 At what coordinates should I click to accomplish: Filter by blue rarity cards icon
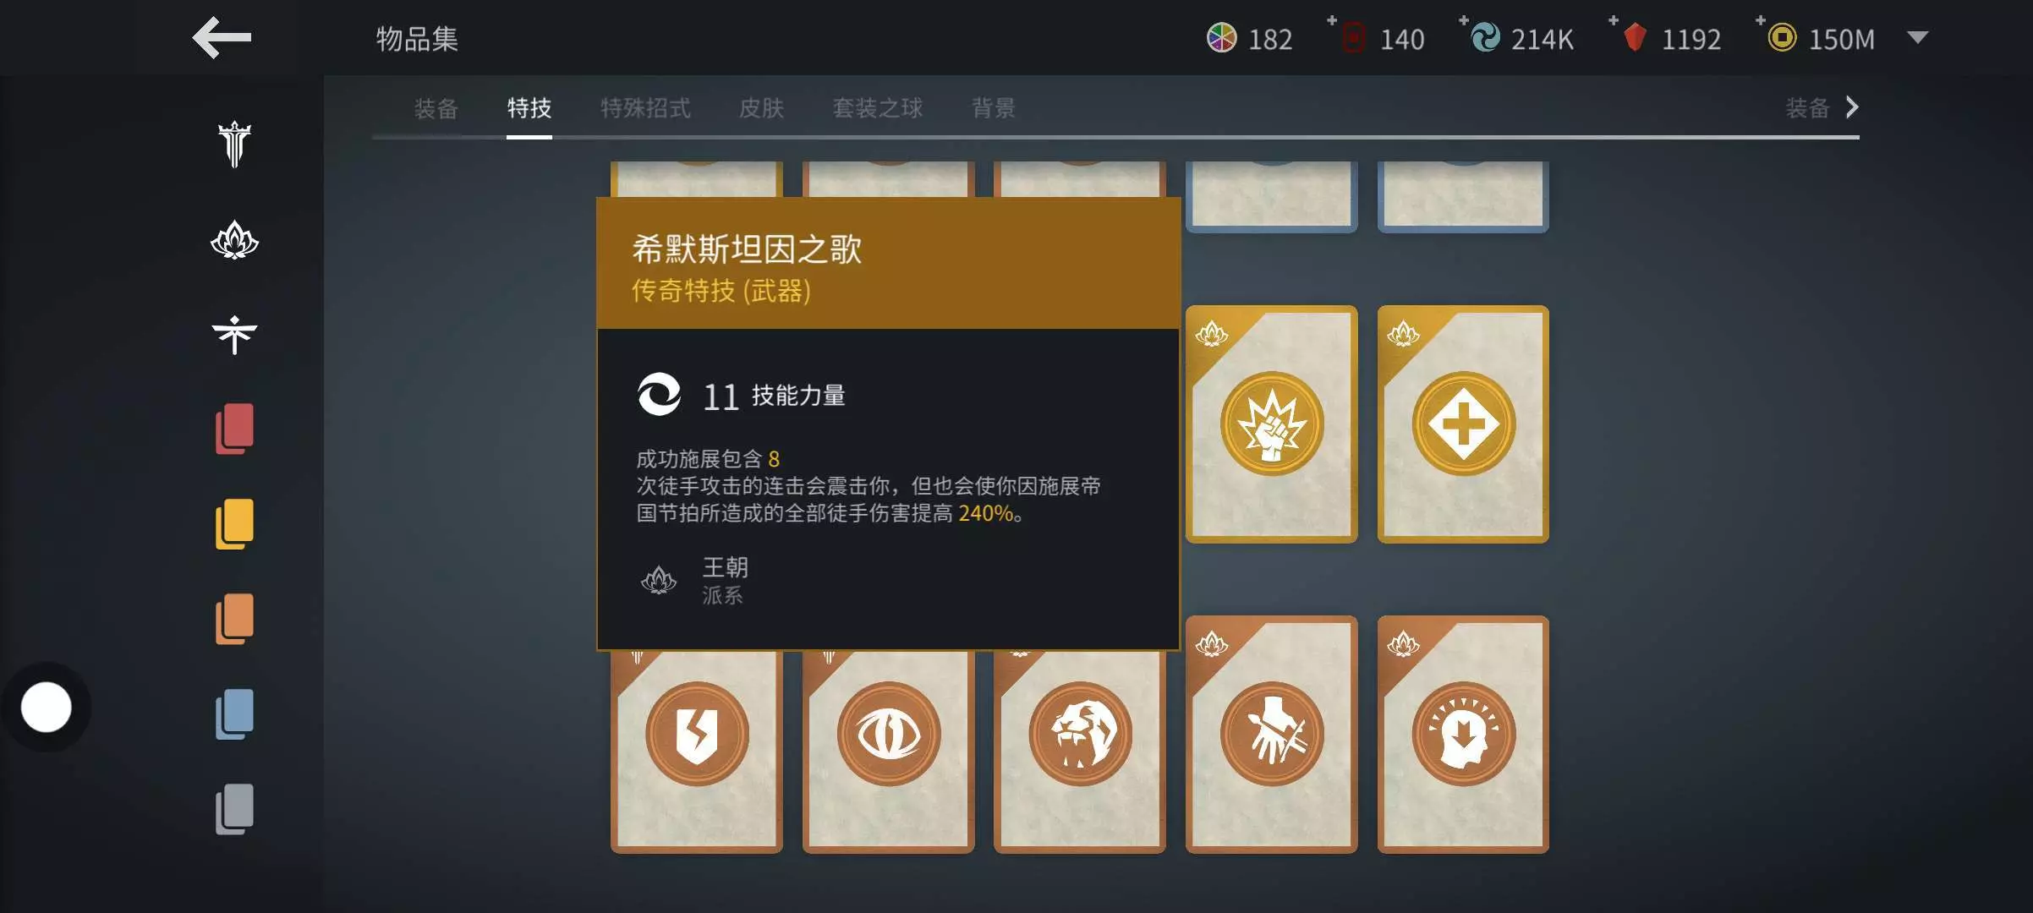click(234, 714)
